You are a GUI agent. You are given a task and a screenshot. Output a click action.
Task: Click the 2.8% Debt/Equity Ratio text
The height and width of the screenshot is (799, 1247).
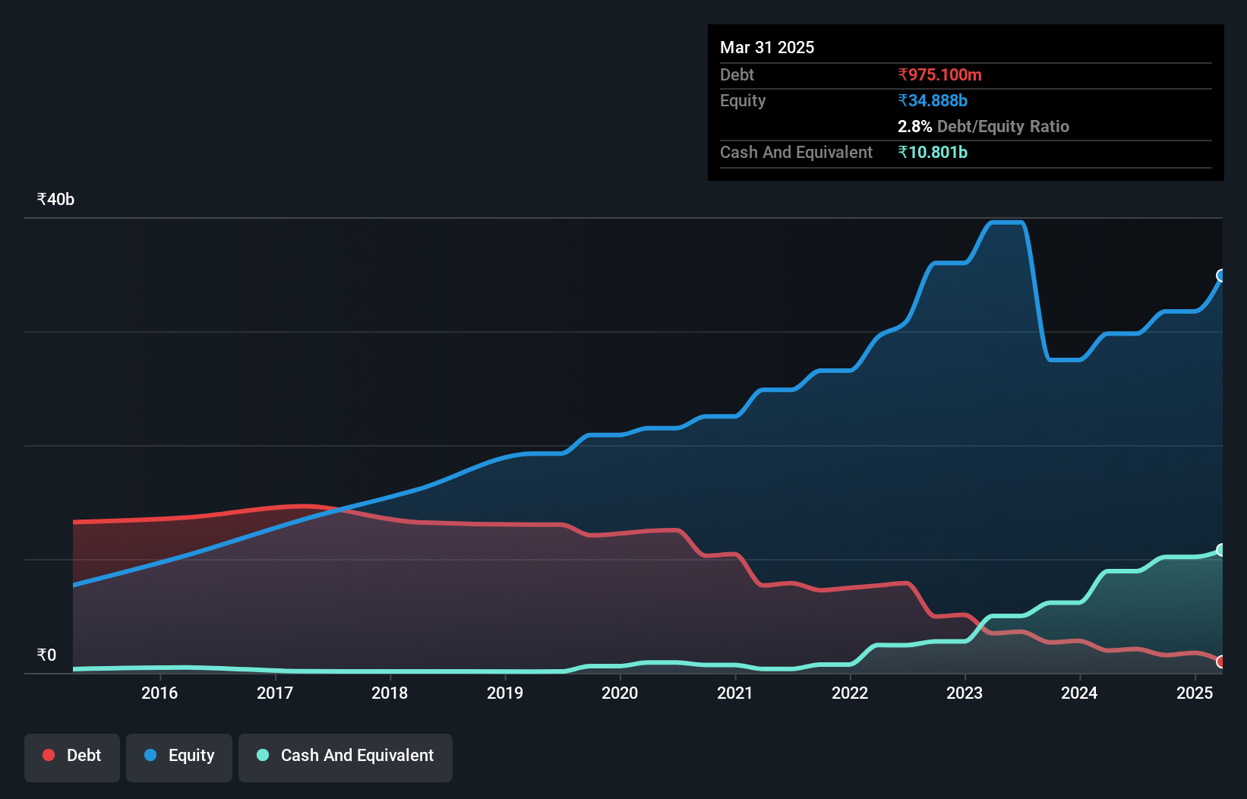[983, 126]
